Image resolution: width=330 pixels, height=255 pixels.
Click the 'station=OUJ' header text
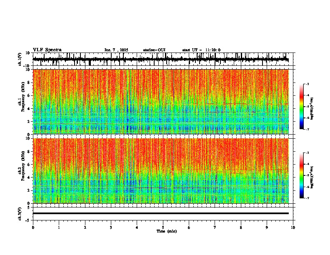[x=154, y=50]
